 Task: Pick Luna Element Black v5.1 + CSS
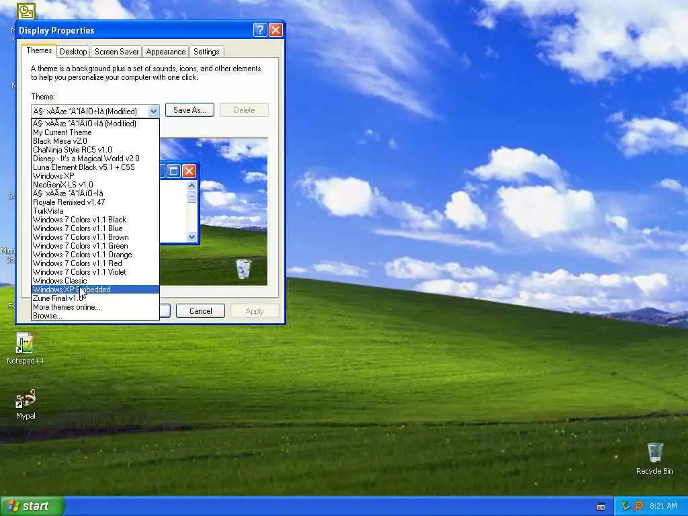point(95,167)
